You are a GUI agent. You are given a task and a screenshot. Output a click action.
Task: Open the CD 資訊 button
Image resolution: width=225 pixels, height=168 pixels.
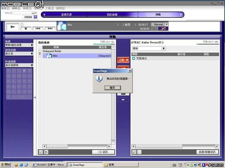tap(103, 152)
